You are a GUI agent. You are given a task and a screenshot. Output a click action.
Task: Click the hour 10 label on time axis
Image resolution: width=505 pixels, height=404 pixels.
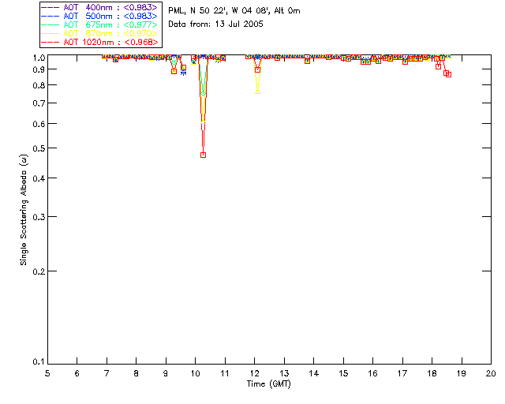[195, 373]
